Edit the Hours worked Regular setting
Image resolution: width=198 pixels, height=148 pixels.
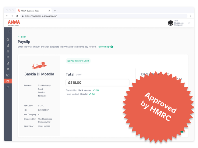coord(92,94)
